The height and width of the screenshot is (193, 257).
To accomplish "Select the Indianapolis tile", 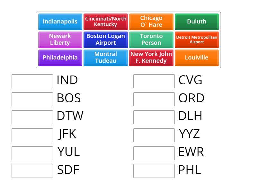I will [x=60, y=22].
